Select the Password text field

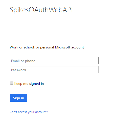[54, 70]
